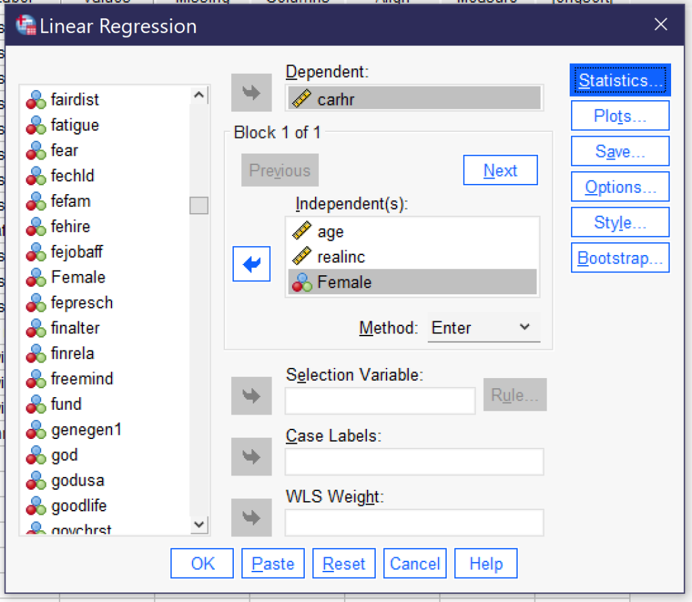692x602 pixels.
Task: Open the Bootstrap dialog
Action: [620, 258]
